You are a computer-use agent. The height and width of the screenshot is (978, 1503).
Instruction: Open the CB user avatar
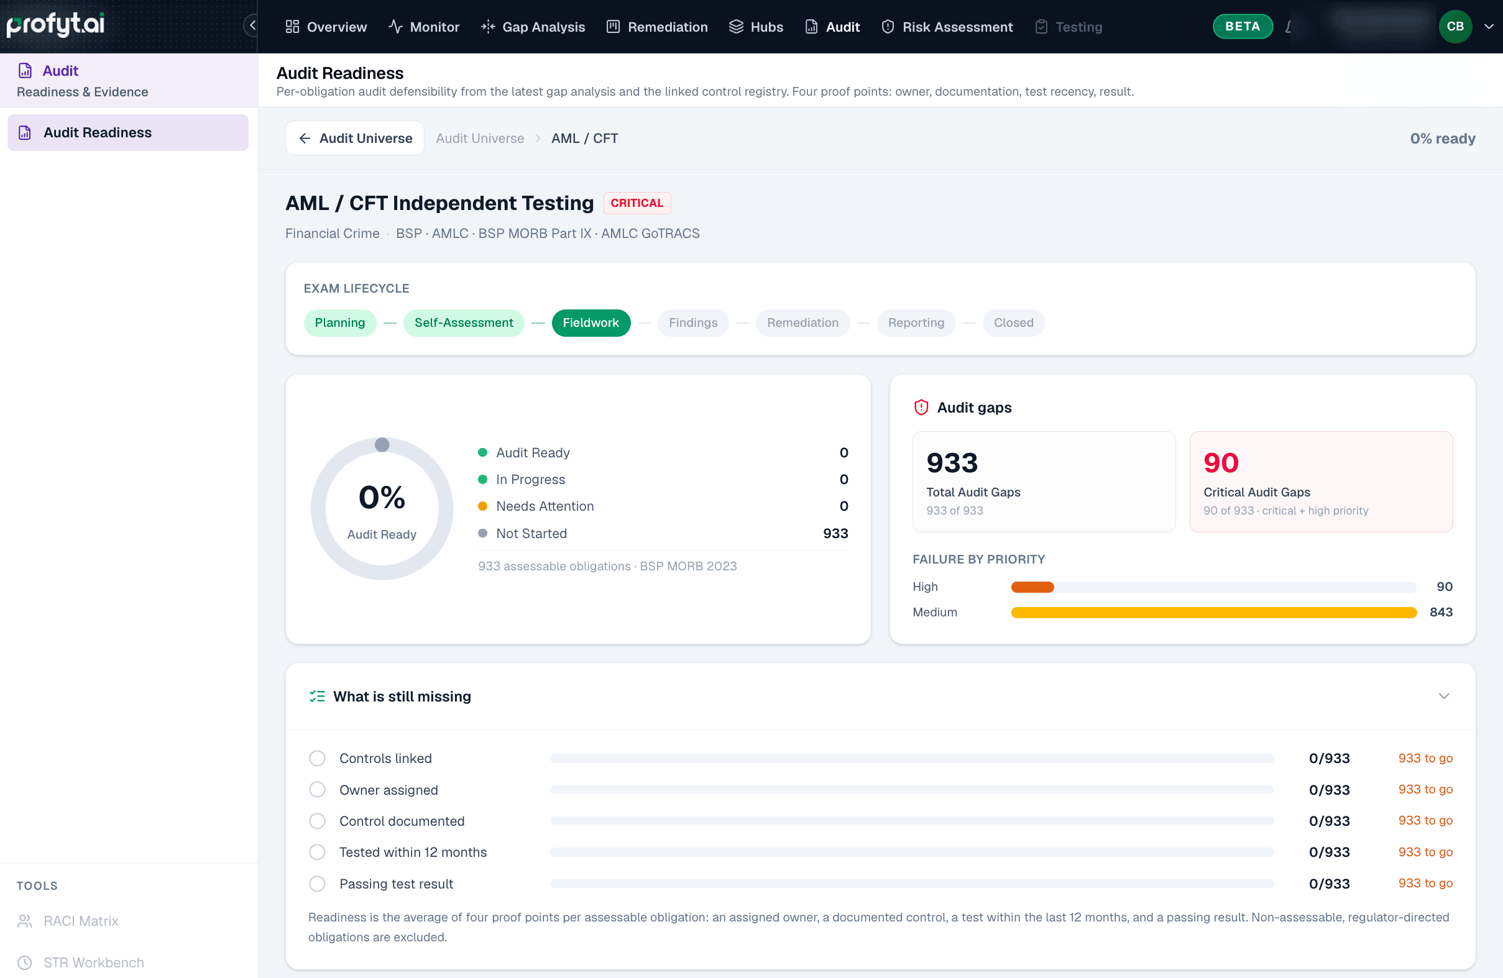(1455, 27)
